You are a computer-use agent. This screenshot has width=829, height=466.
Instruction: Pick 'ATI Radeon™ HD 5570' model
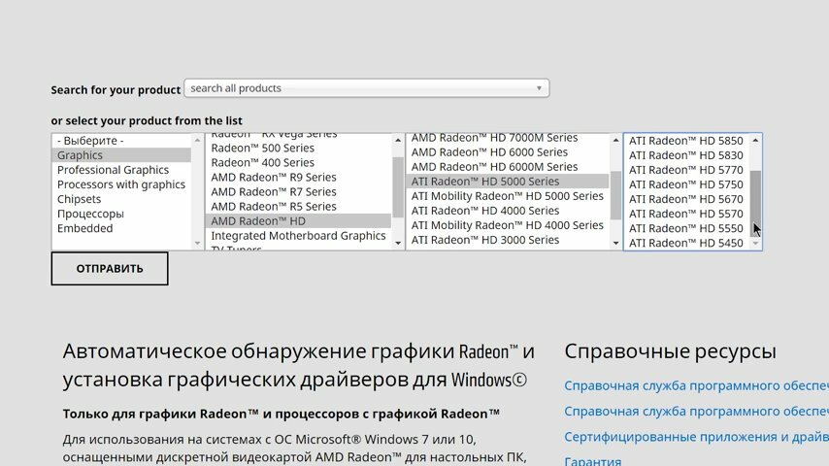686,214
